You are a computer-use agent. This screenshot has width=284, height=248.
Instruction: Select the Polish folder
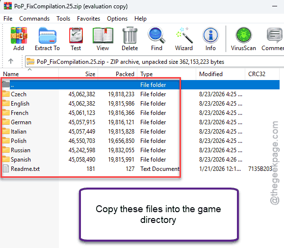(19, 141)
